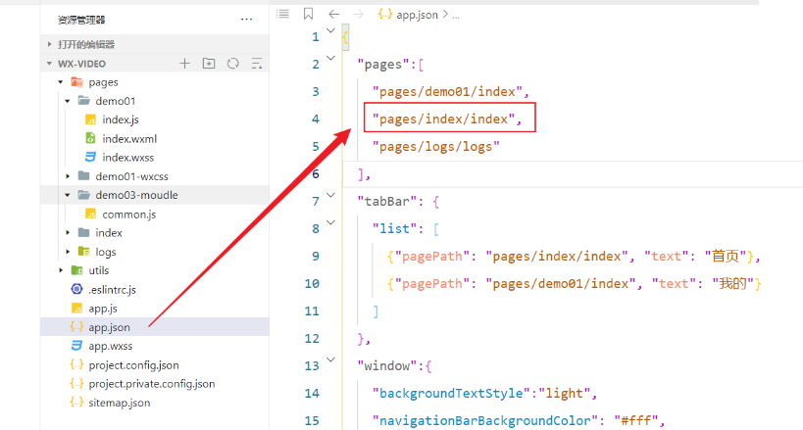
Task: Click the pages folder icon
Action: 77,82
